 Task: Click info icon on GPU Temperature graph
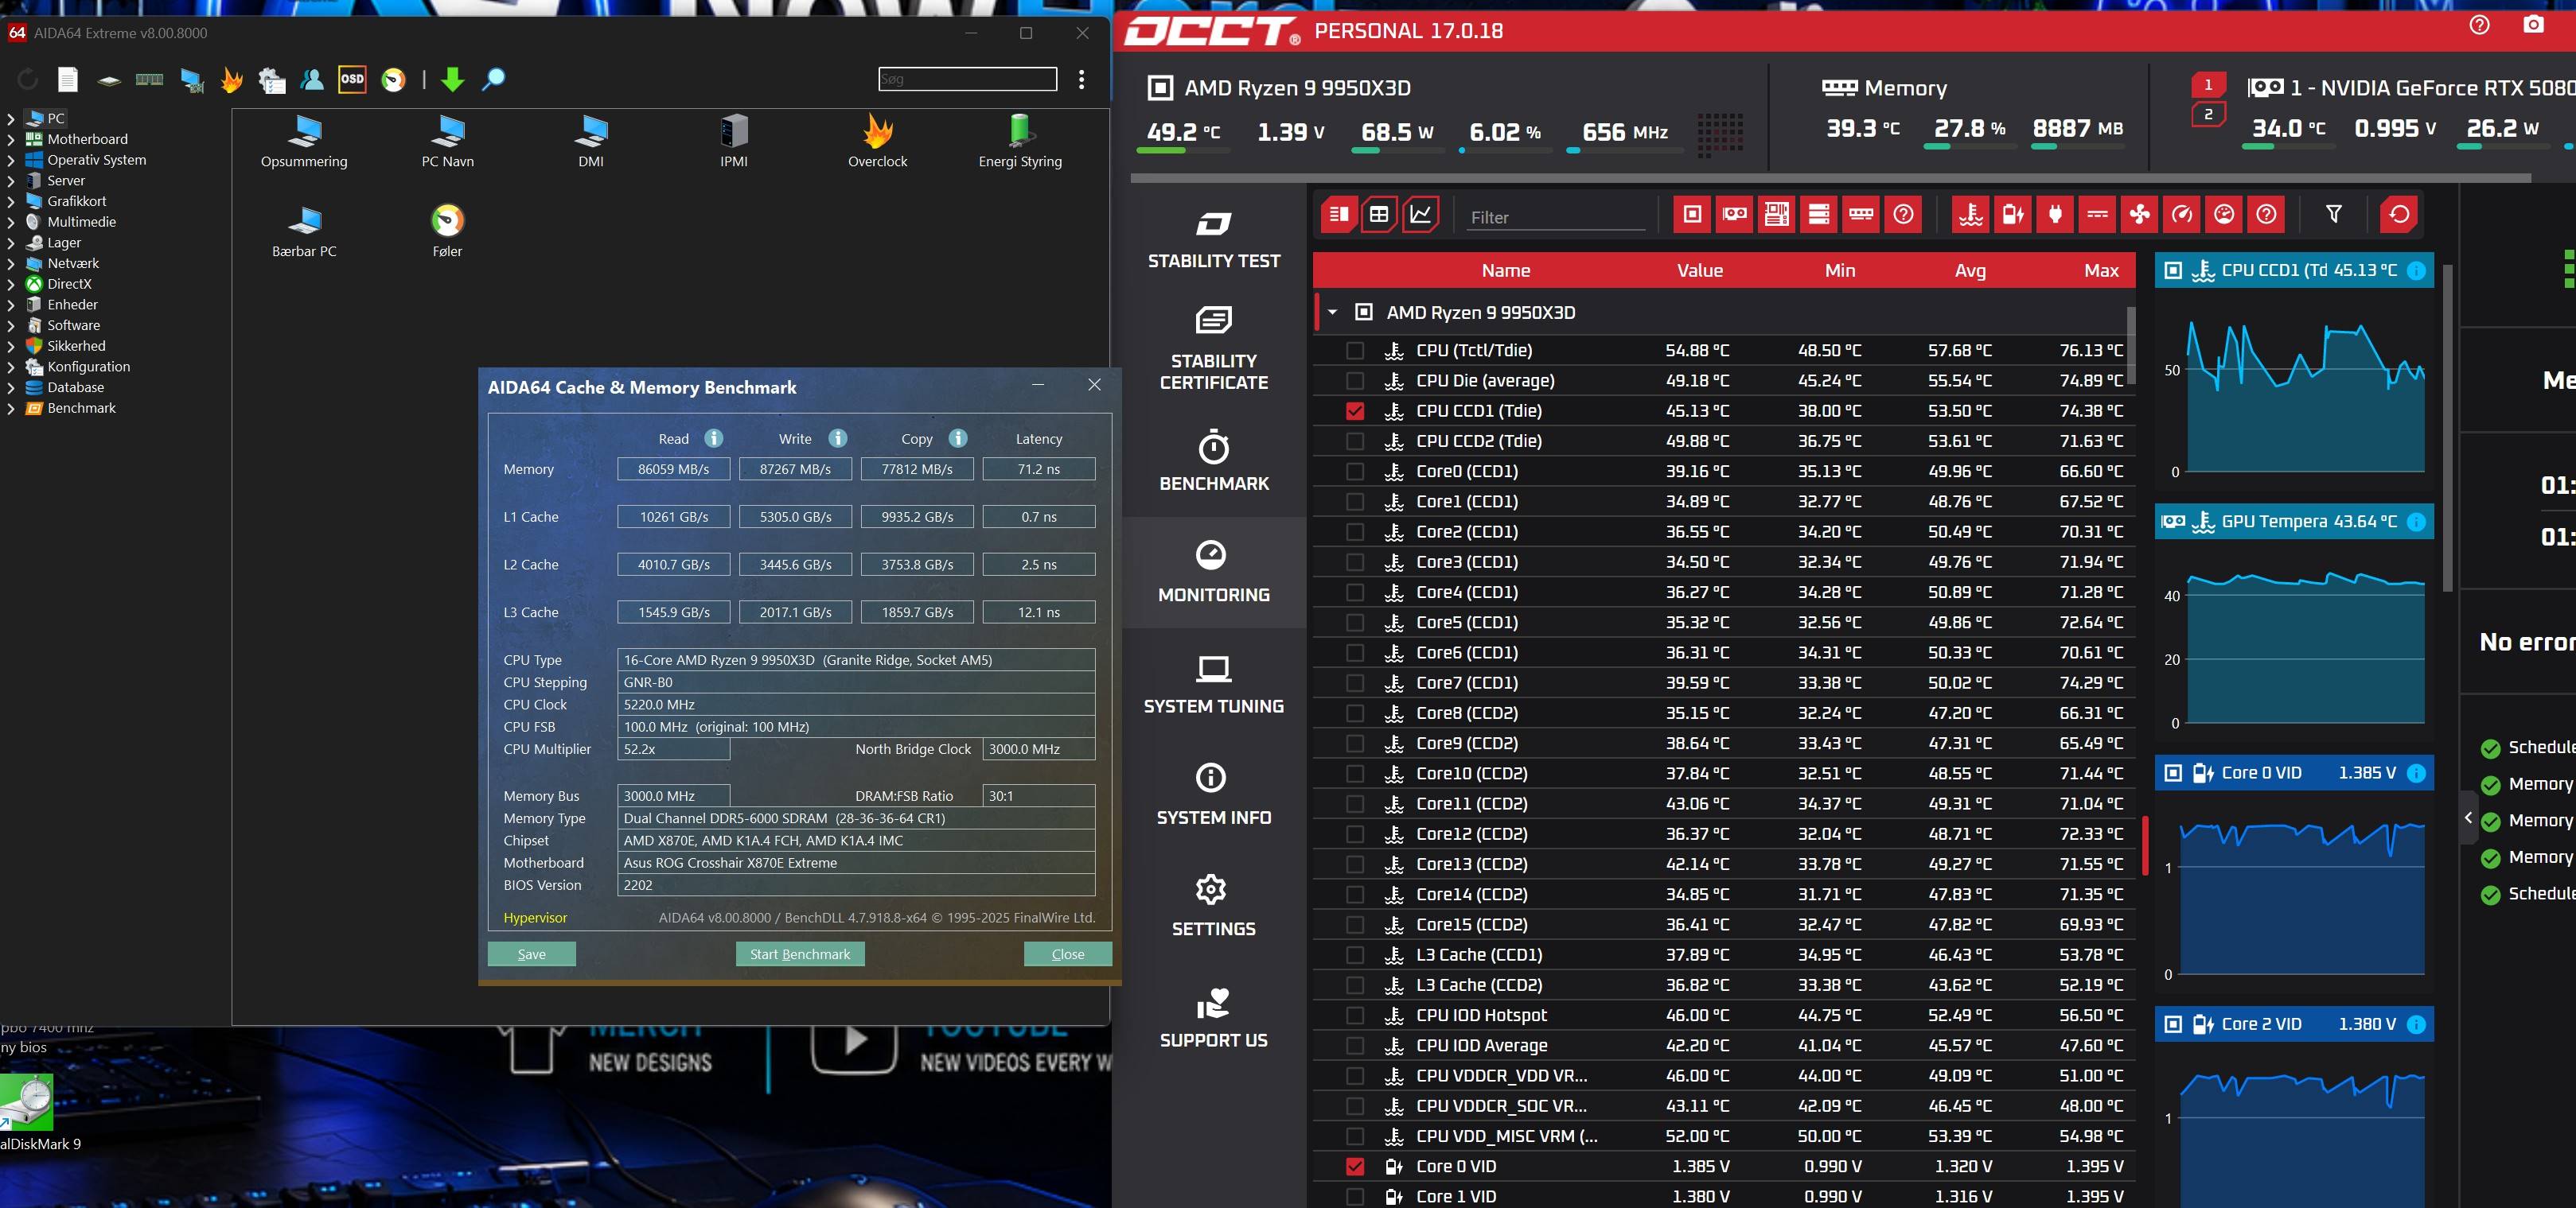click(2416, 522)
